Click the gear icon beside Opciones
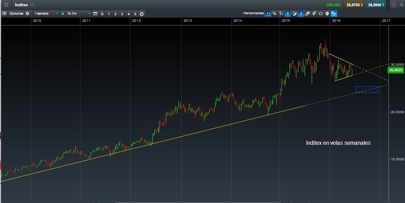 tap(27, 14)
